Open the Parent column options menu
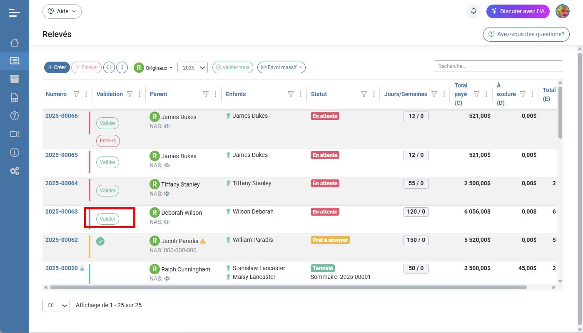Screen dimensions: 583x333 click(215, 94)
